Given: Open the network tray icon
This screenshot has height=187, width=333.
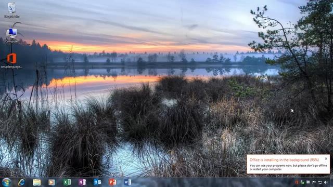Looking at the screenshot, I should [x=320, y=182].
